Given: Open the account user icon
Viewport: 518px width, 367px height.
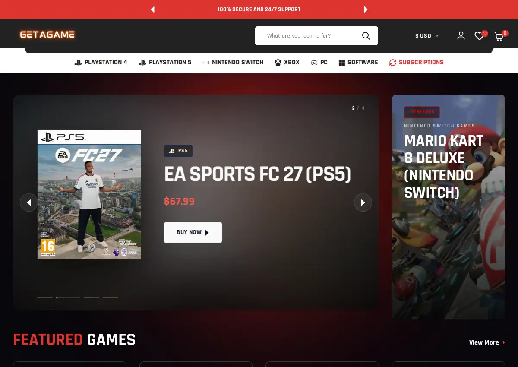Looking at the screenshot, I should coord(461,36).
